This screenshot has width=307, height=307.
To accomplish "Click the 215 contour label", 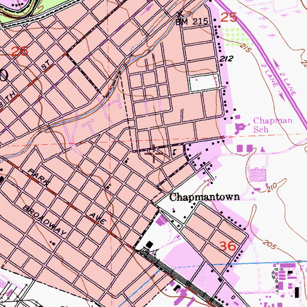I will click(245, 48).
